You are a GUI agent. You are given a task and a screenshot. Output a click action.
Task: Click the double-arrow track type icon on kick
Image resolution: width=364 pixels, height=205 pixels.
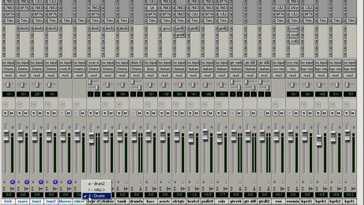coord(12,188)
